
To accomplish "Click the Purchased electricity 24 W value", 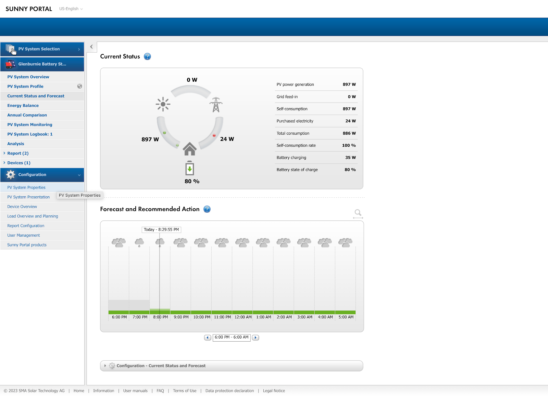I will [x=351, y=121].
